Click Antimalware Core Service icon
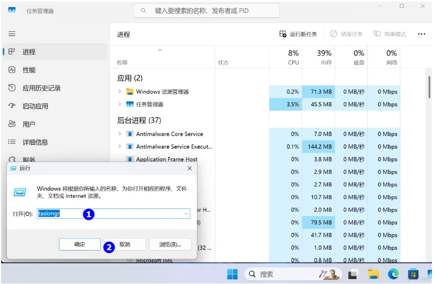The height and width of the screenshot is (284, 434). click(130, 134)
